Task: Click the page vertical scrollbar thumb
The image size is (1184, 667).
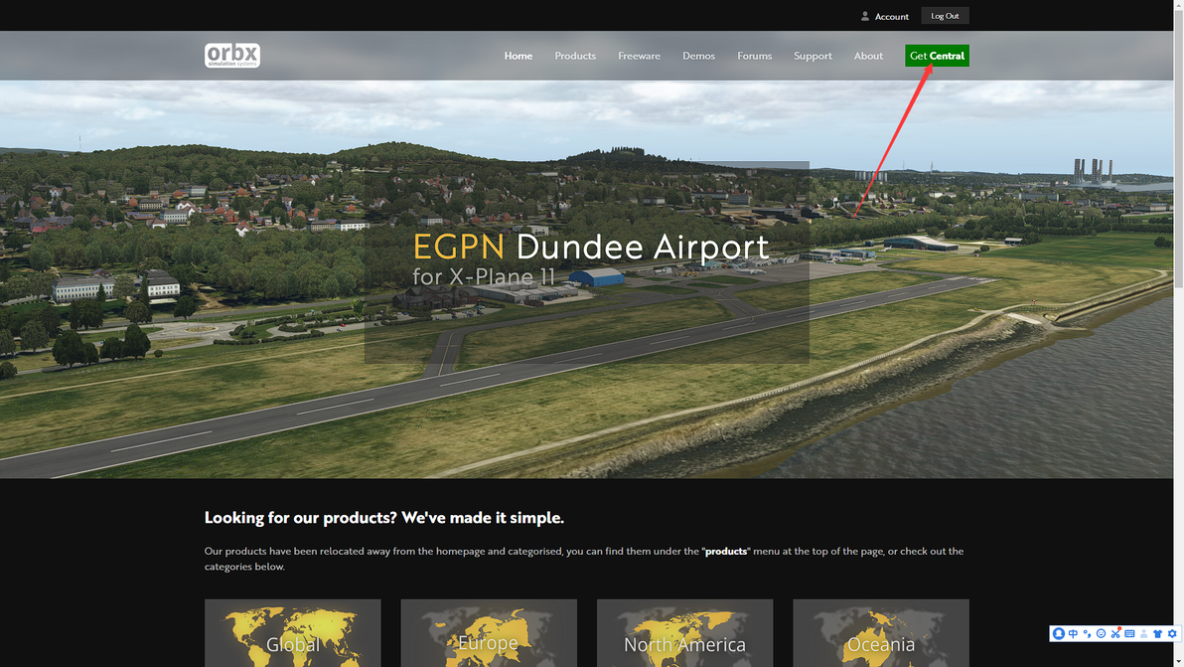Action: (1178, 149)
